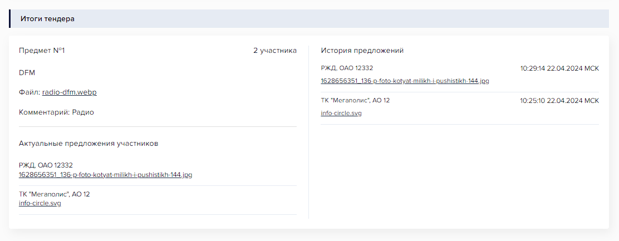Click the "История предложений" heading

[362, 51]
